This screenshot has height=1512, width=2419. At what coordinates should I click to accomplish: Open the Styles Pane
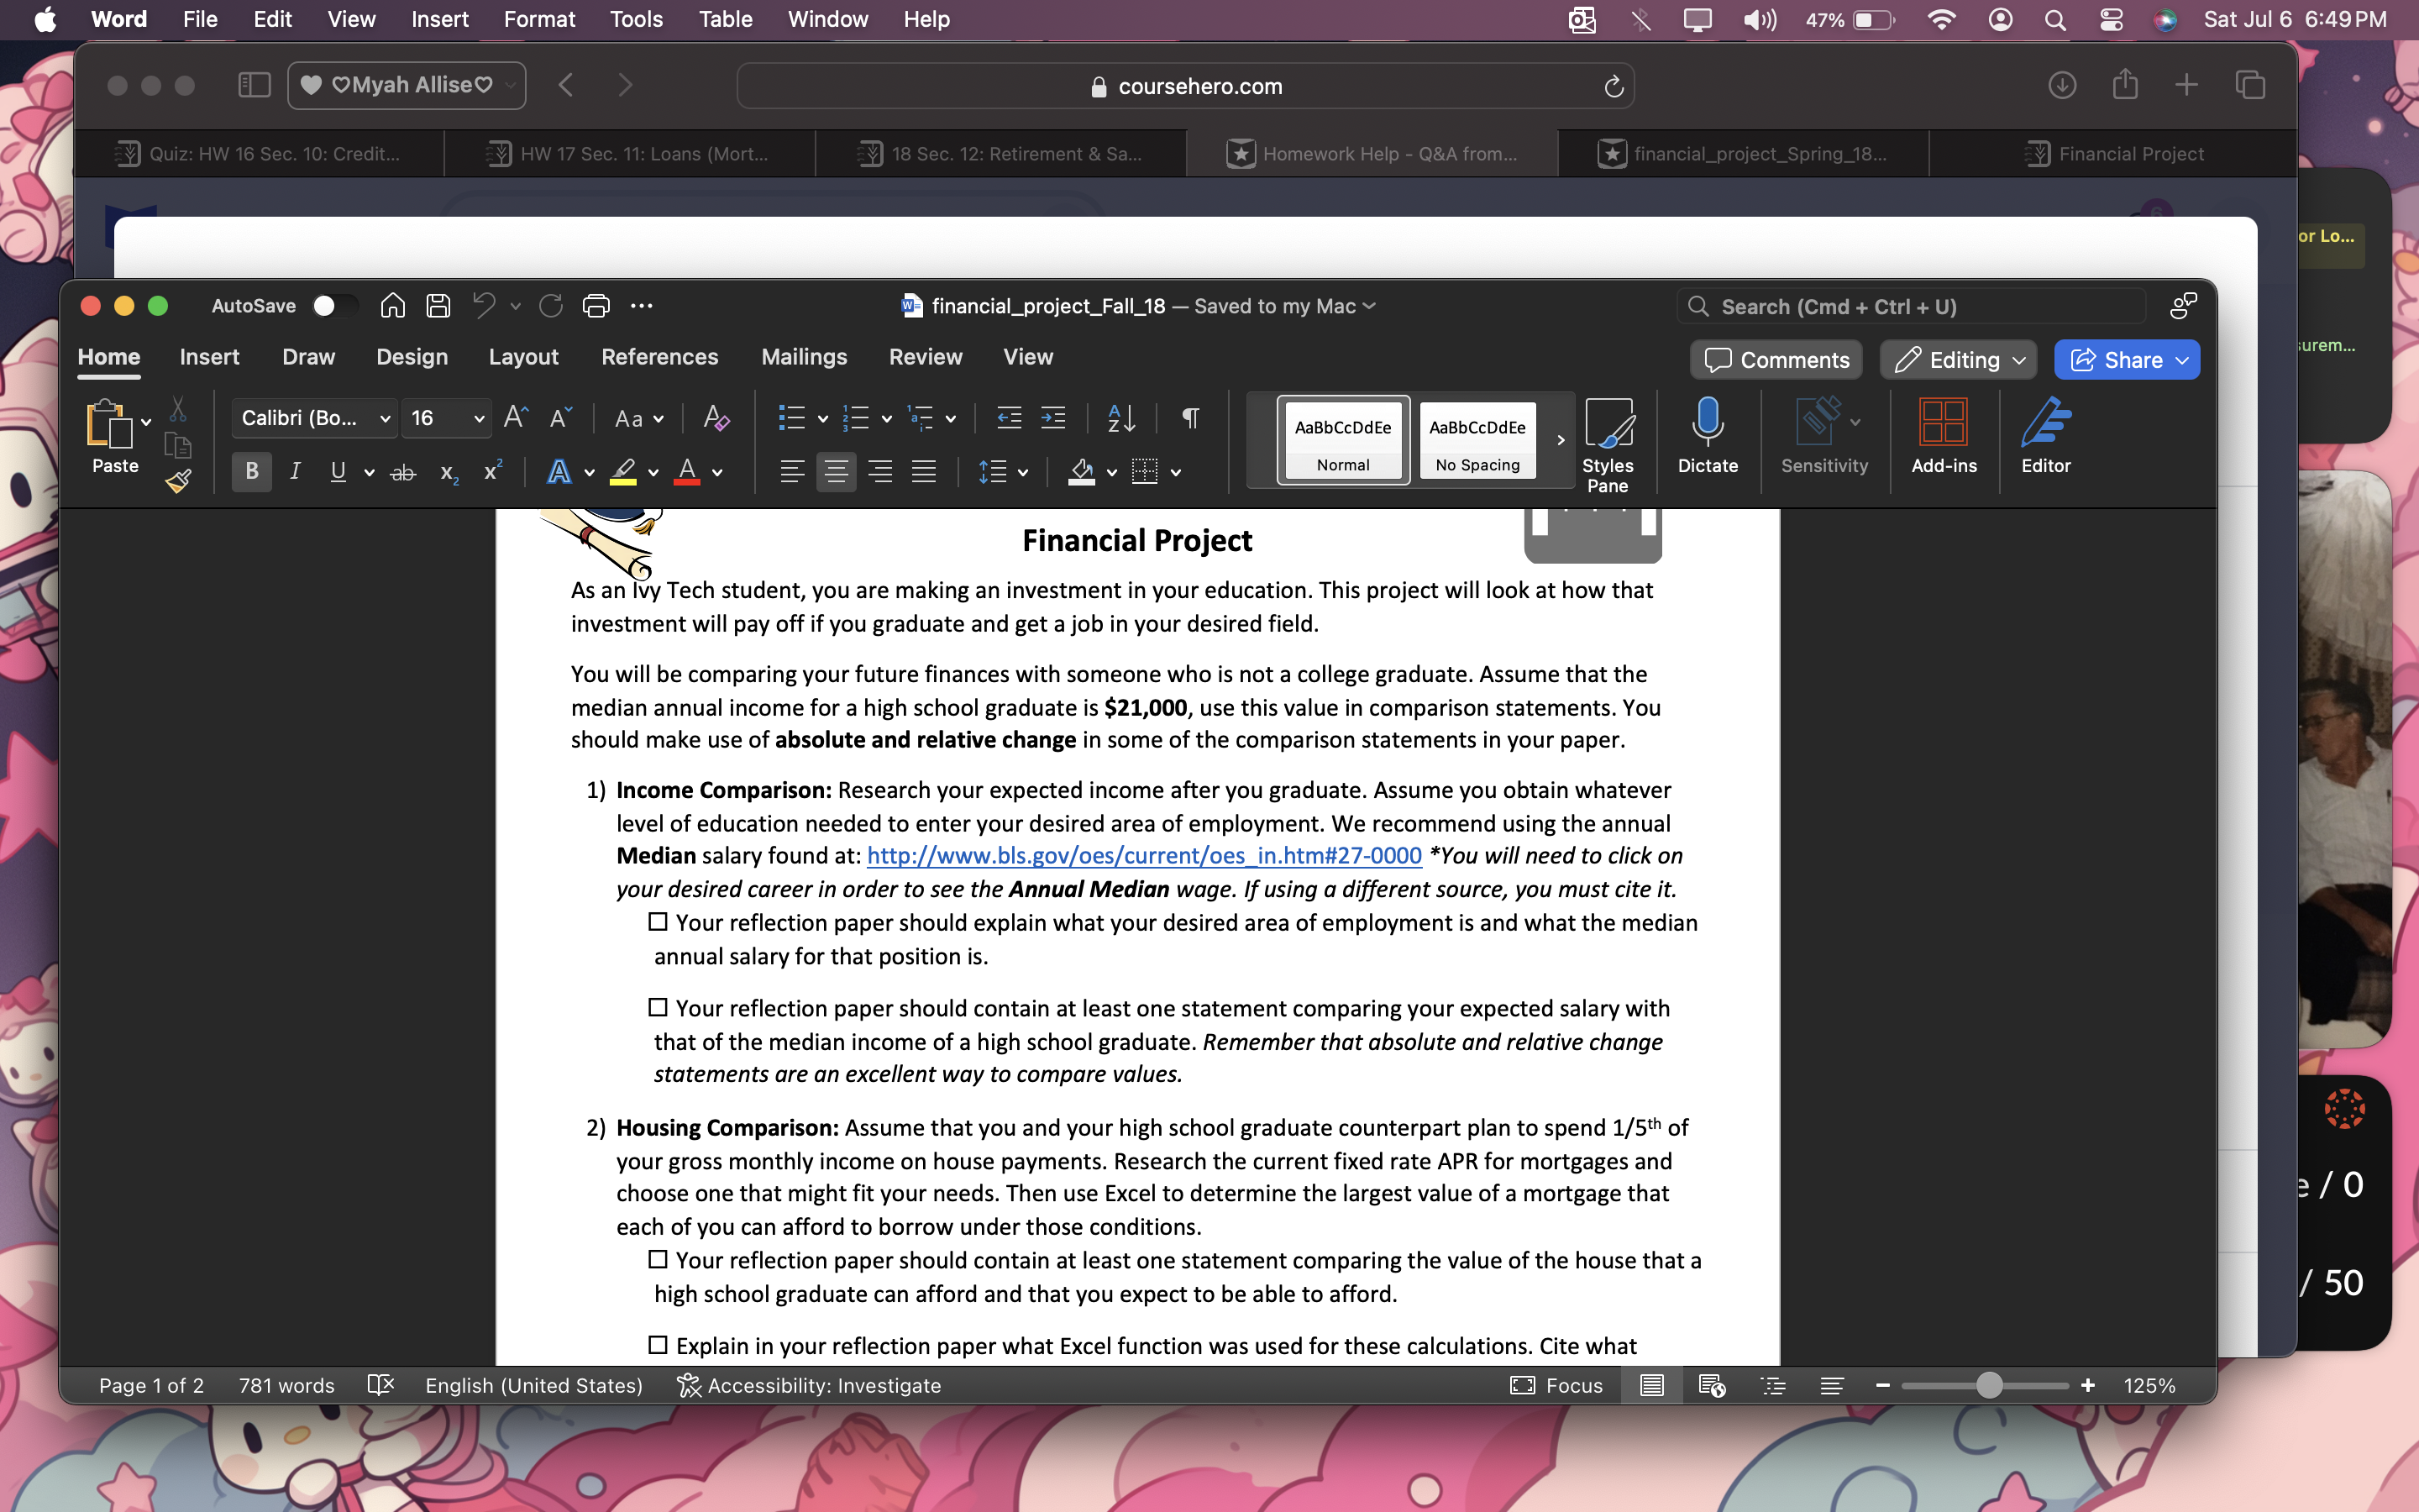pos(1609,440)
